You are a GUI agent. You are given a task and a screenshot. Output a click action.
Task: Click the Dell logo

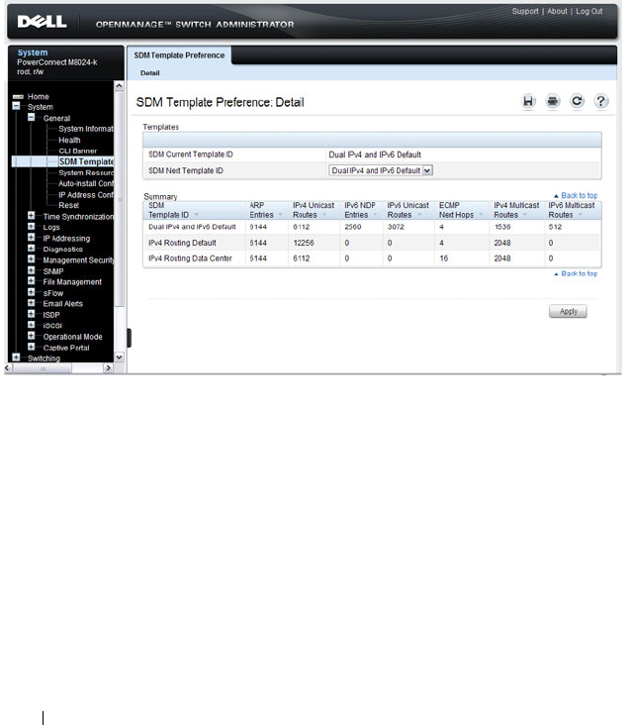(x=42, y=22)
